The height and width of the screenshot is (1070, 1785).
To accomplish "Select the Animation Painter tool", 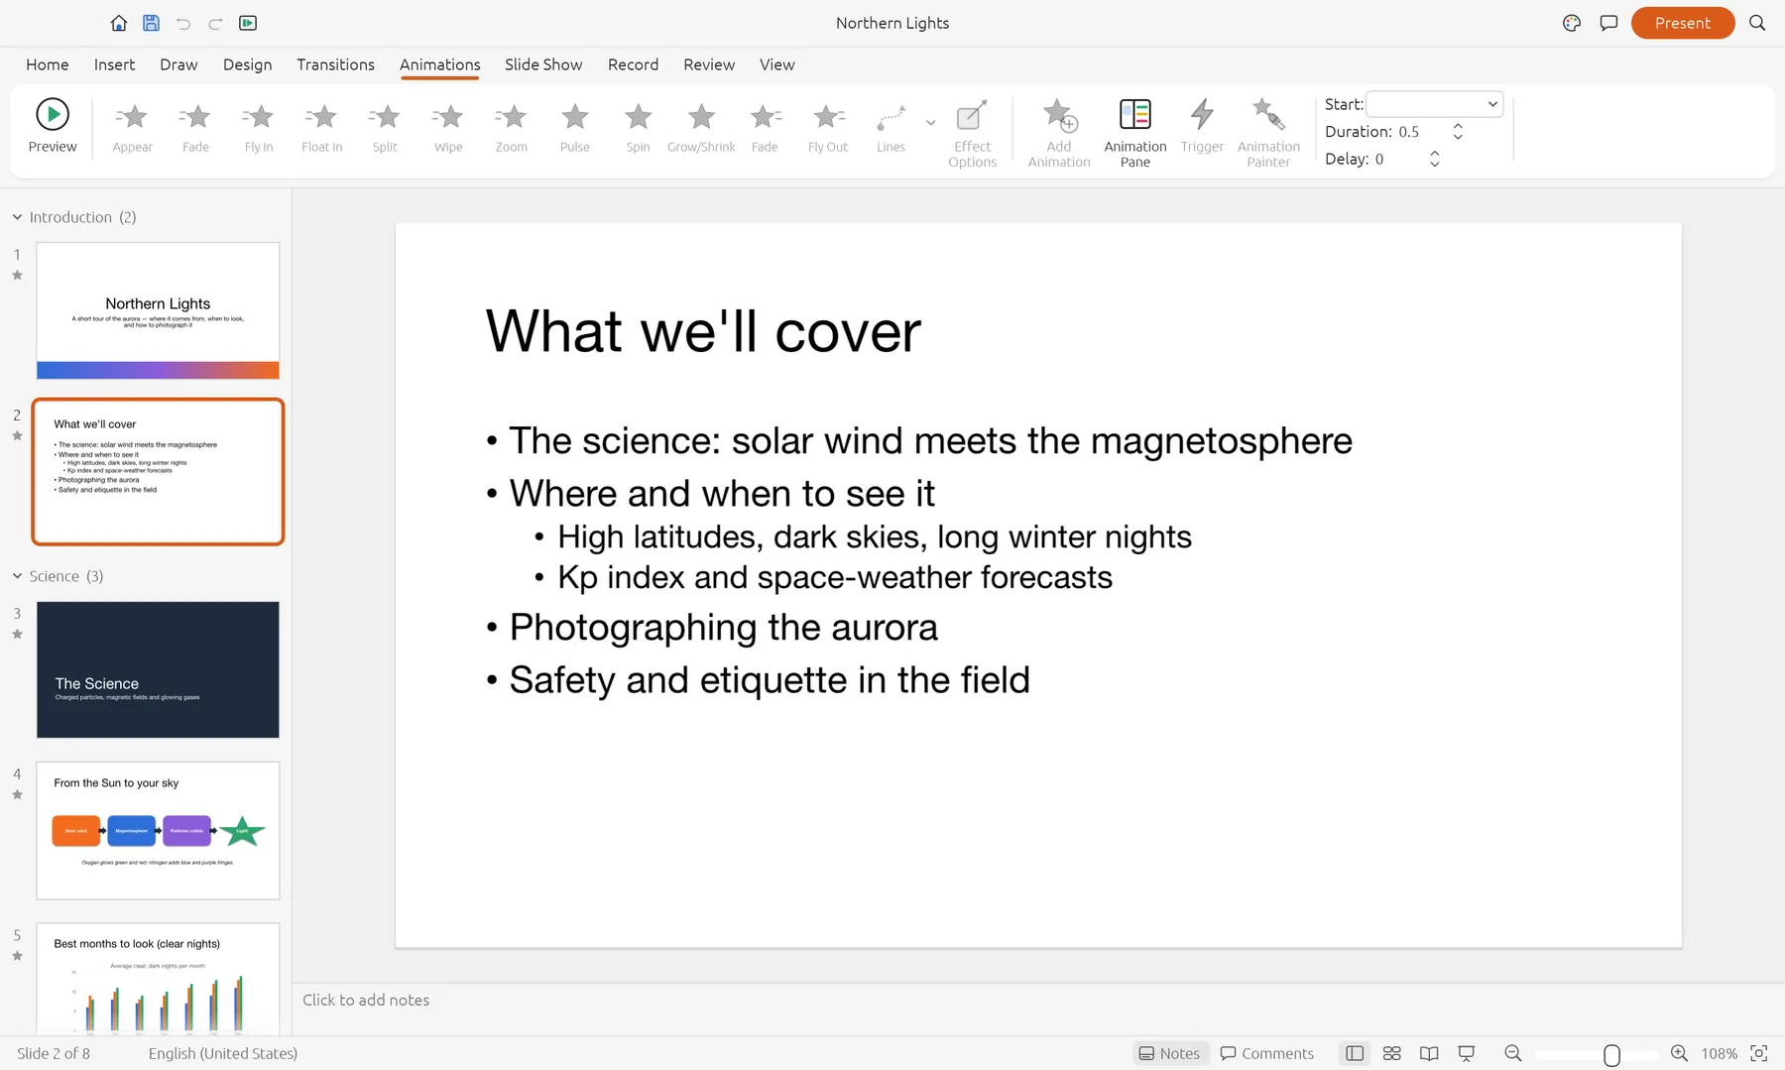I will pyautogui.click(x=1268, y=134).
